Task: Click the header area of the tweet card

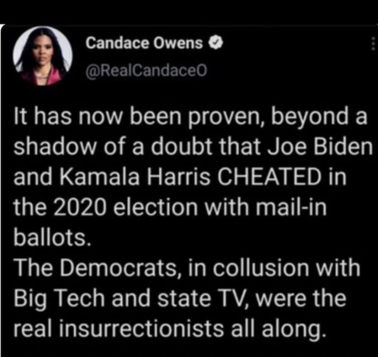Action: [x=188, y=55]
